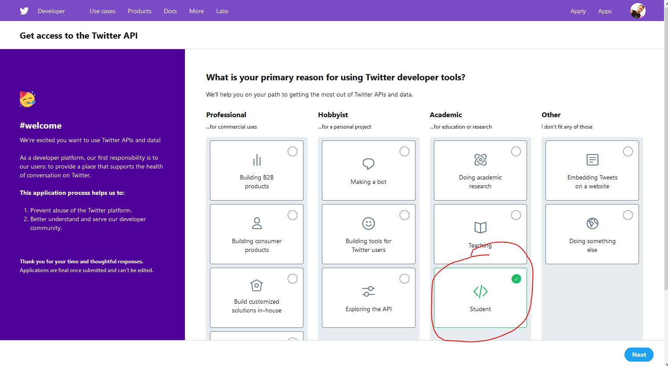Select the Build customized solutions in-house radio

(x=292, y=279)
